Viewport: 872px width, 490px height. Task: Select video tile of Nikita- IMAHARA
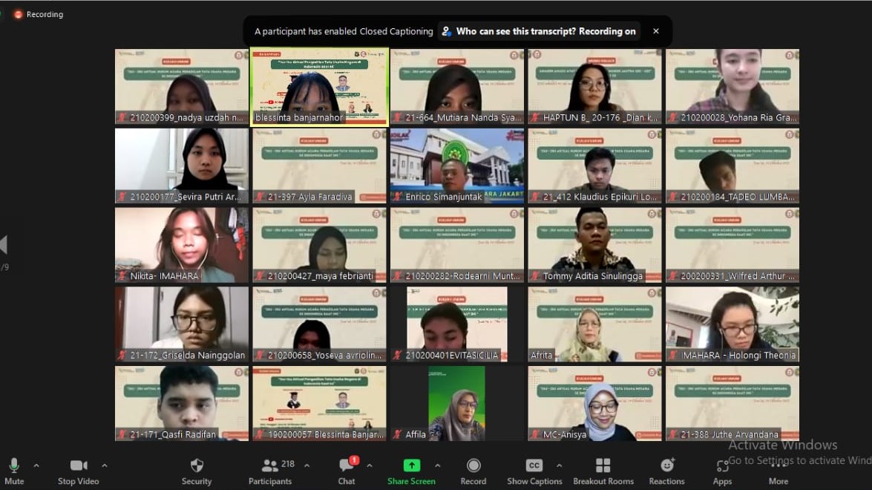click(x=182, y=245)
